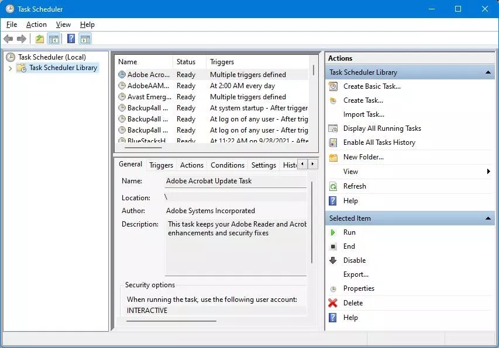
Task: Select the AdobeAAM task row
Action: click(144, 85)
